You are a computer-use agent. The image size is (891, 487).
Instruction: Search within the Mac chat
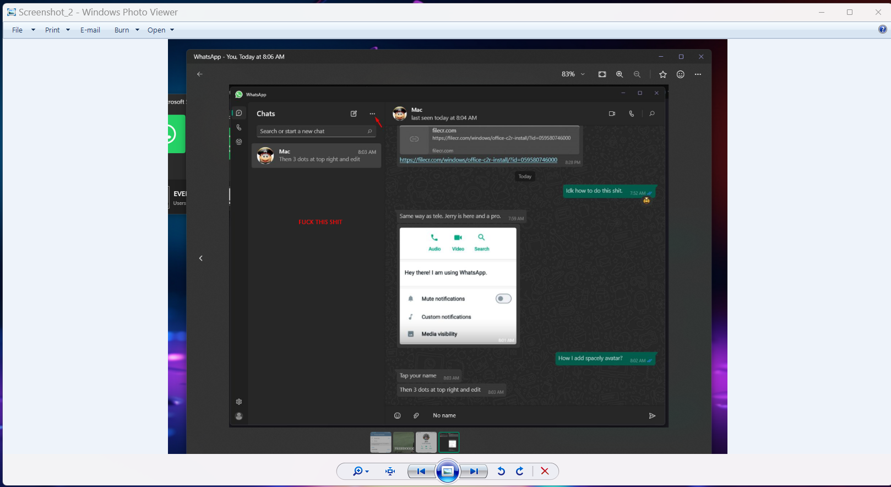652,113
